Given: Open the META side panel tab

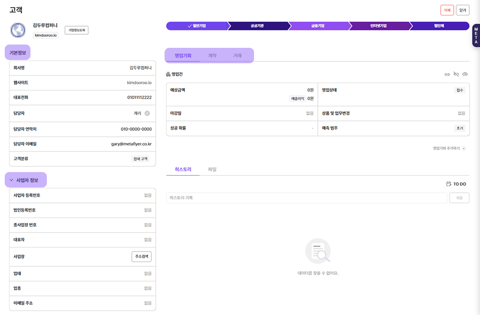Looking at the screenshot, I should coord(476,36).
